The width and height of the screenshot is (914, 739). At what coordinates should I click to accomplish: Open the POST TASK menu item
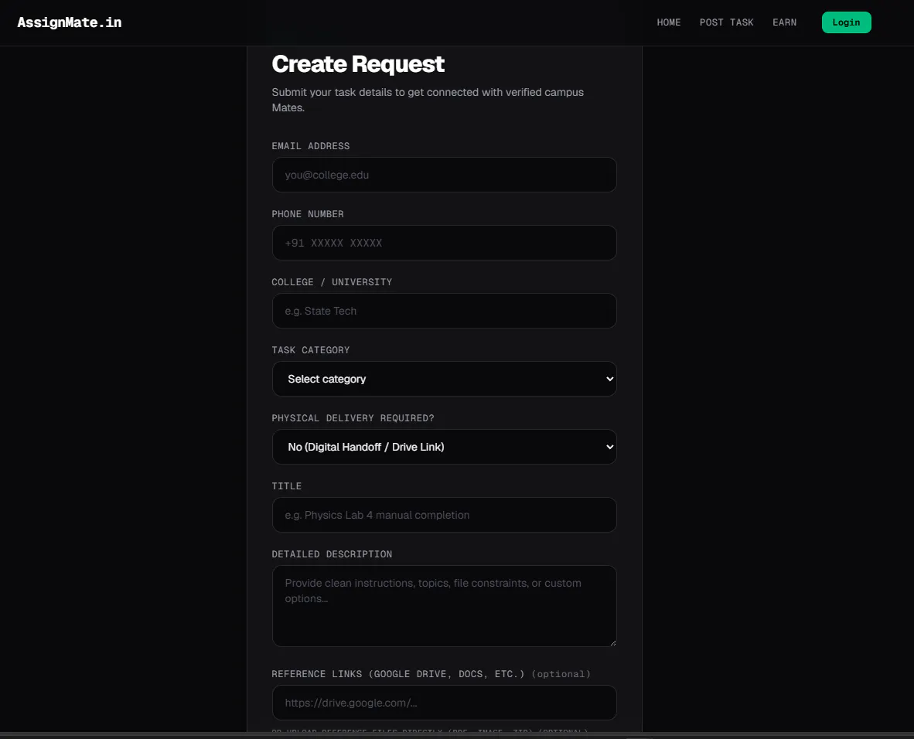[726, 22]
